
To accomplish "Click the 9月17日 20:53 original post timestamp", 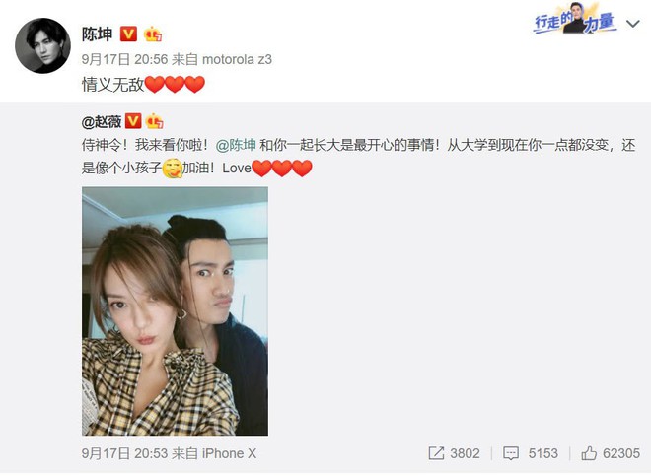I will pyautogui.click(x=124, y=453).
